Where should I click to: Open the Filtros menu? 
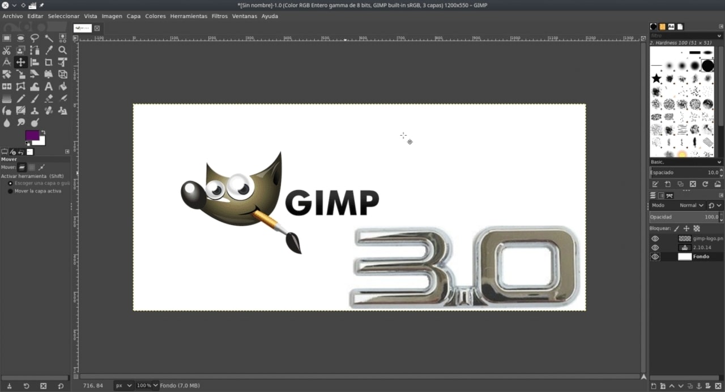tap(219, 16)
